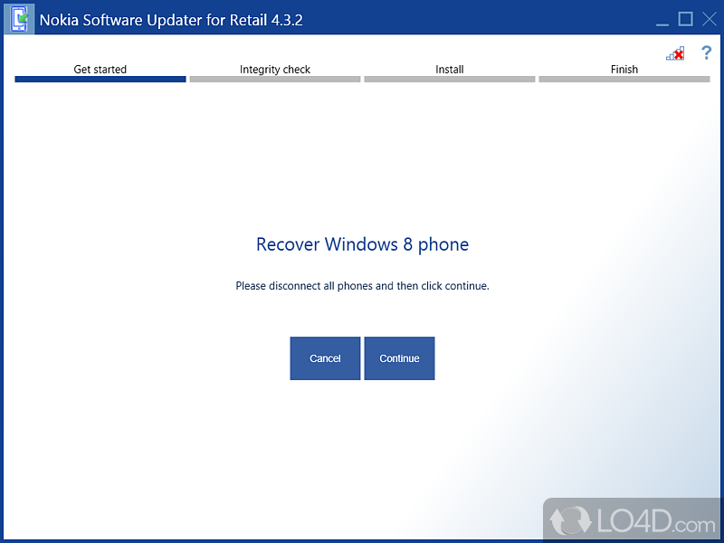Select the Integrity check step
The image size is (724, 543).
pyautogui.click(x=275, y=70)
